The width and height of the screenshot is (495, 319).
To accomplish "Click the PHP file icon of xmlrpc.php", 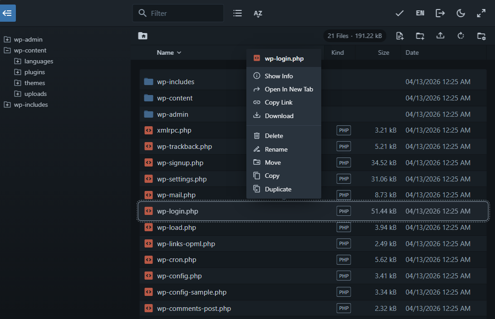I will (x=148, y=130).
